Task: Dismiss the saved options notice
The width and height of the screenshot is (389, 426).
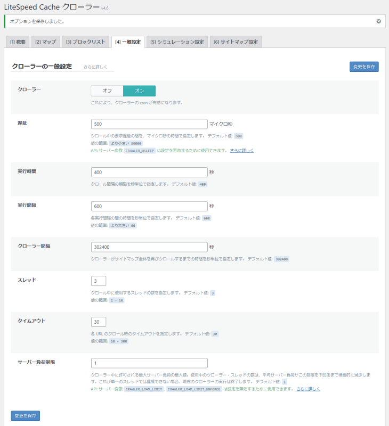Action: (x=378, y=21)
